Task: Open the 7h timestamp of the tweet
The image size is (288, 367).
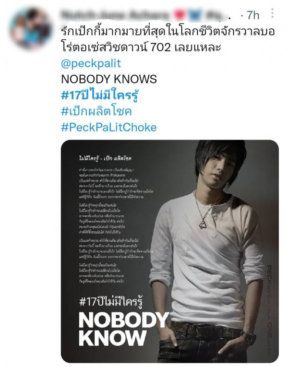Action: tap(253, 15)
